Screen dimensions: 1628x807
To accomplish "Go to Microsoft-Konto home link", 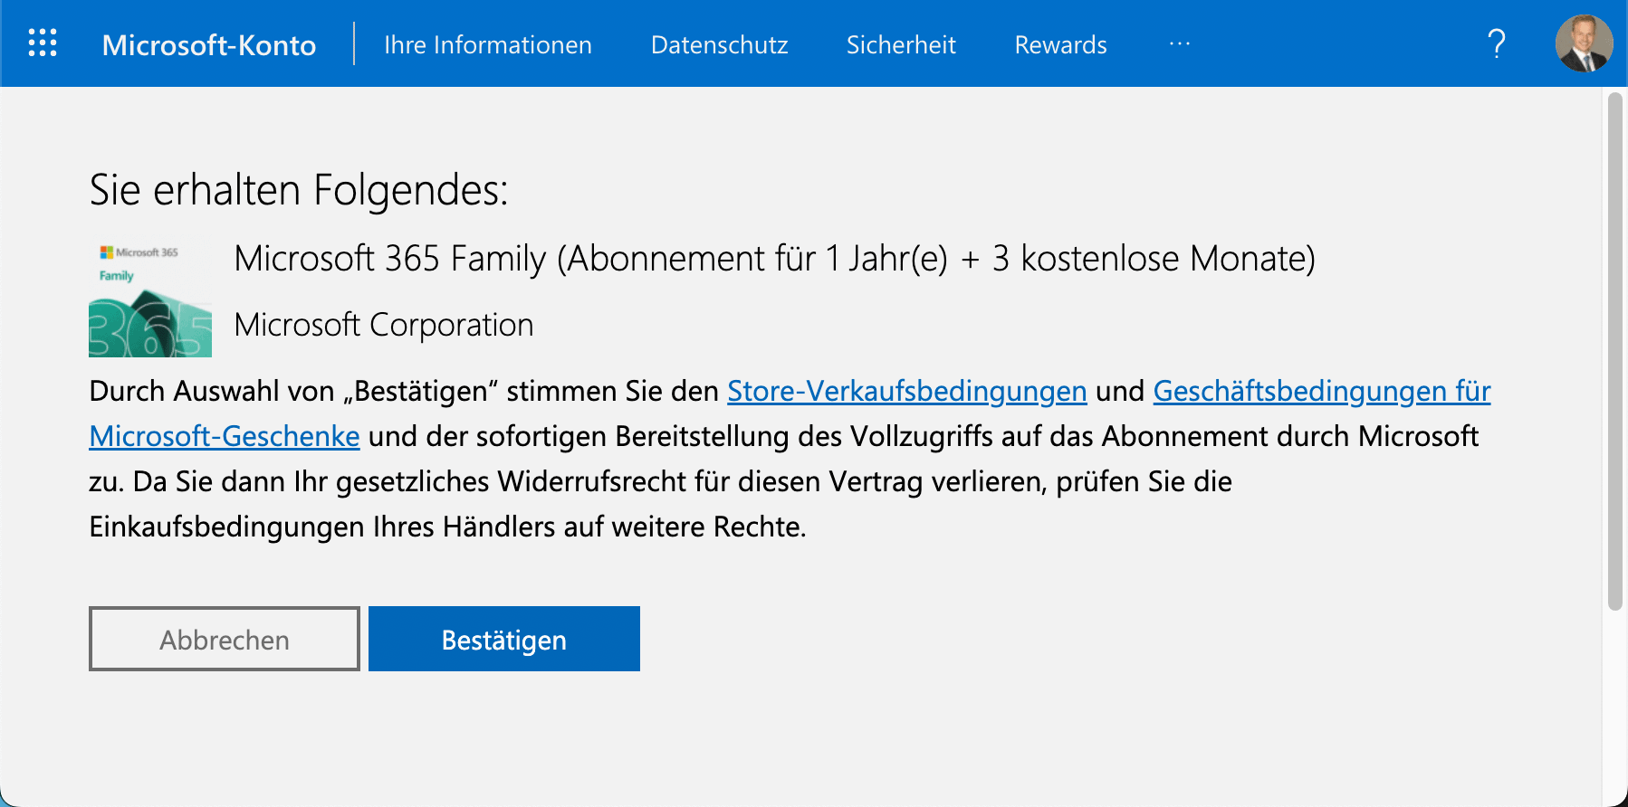I will tap(209, 44).
